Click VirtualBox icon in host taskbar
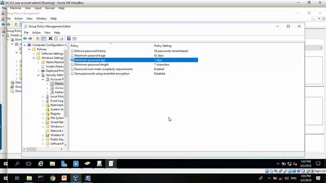Image resolution: width=326 pixels, height=183 pixels. tap(76, 178)
